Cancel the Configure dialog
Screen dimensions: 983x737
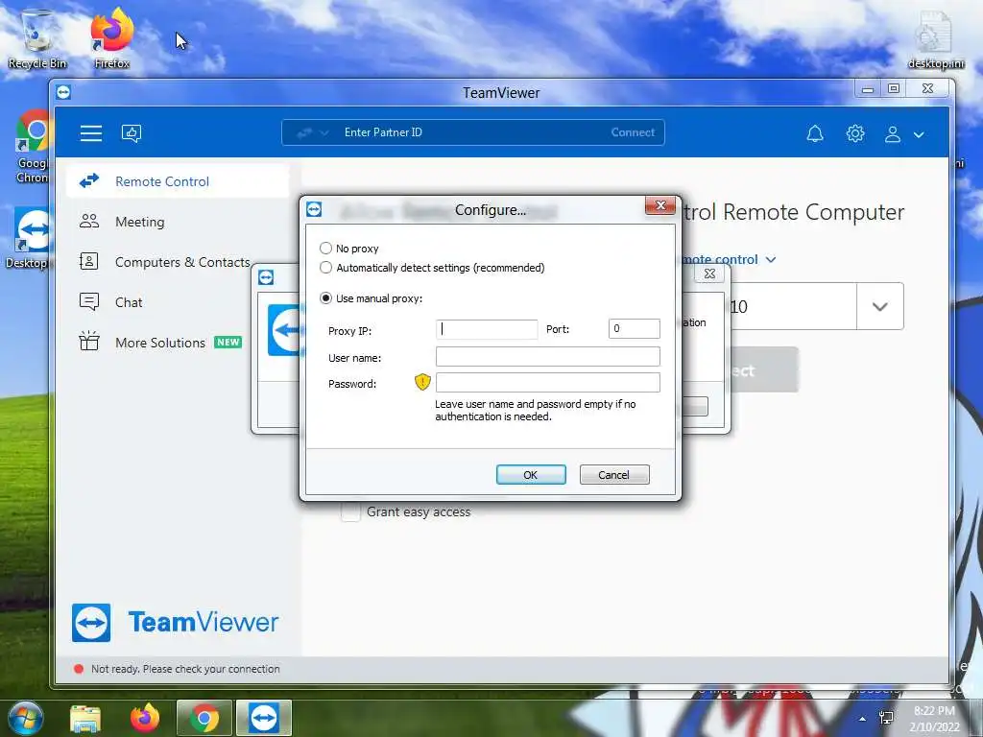(614, 474)
